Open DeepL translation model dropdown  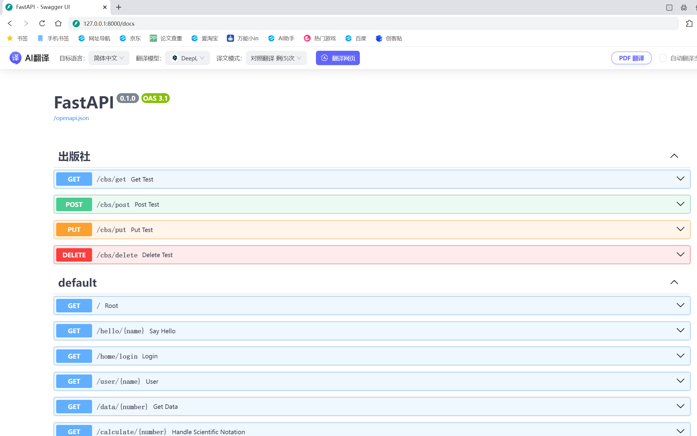point(188,58)
